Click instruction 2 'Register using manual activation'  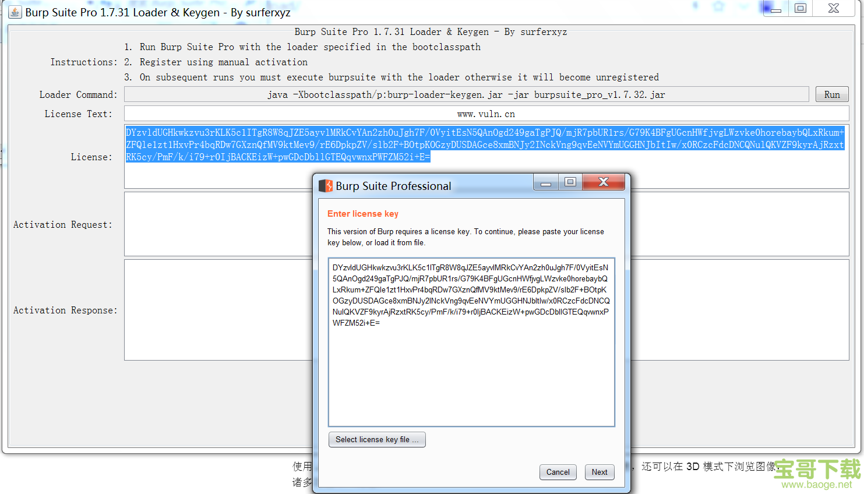pos(216,62)
